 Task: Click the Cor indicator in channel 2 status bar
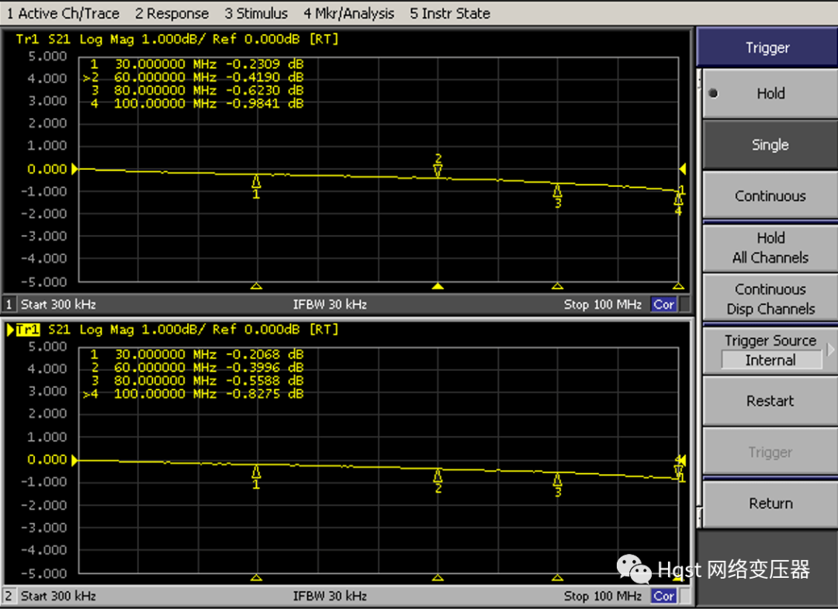click(663, 596)
